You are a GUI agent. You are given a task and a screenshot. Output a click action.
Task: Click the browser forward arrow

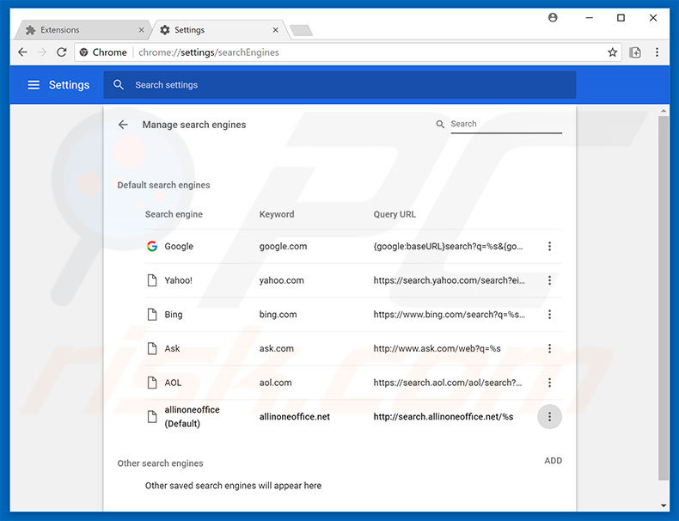pyautogui.click(x=42, y=52)
